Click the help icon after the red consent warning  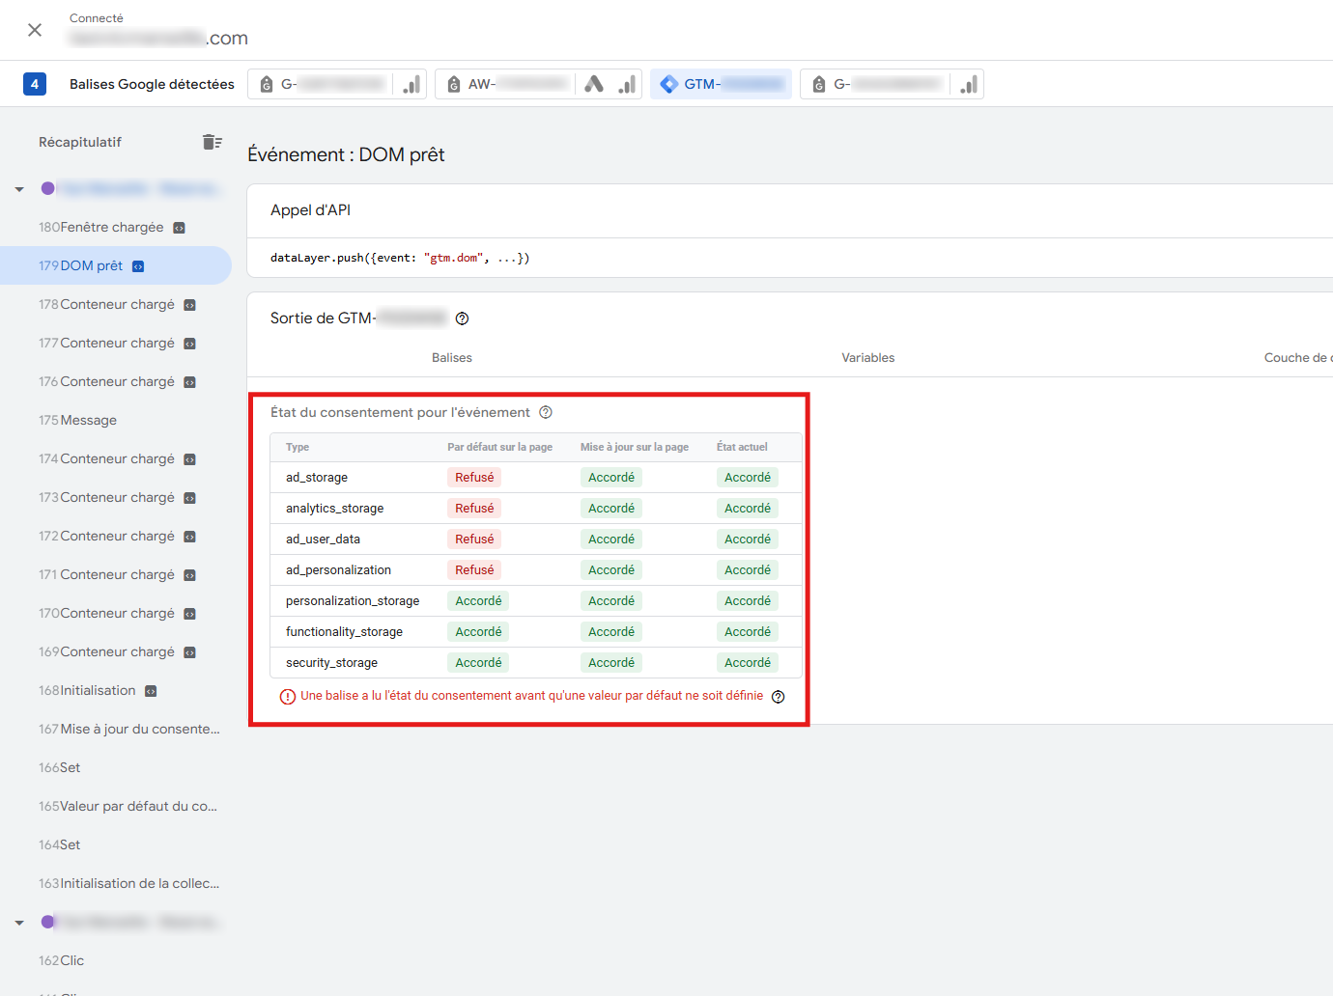tap(778, 697)
